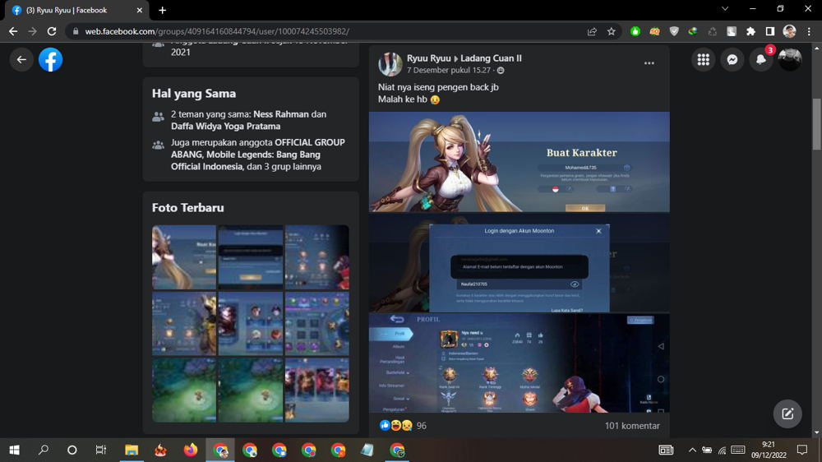Open the 3 grup lainnya link
This screenshot has width=822, height=462.
tap(292, 167)
